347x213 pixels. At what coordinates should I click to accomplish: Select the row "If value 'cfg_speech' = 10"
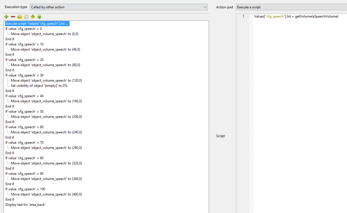24,44
